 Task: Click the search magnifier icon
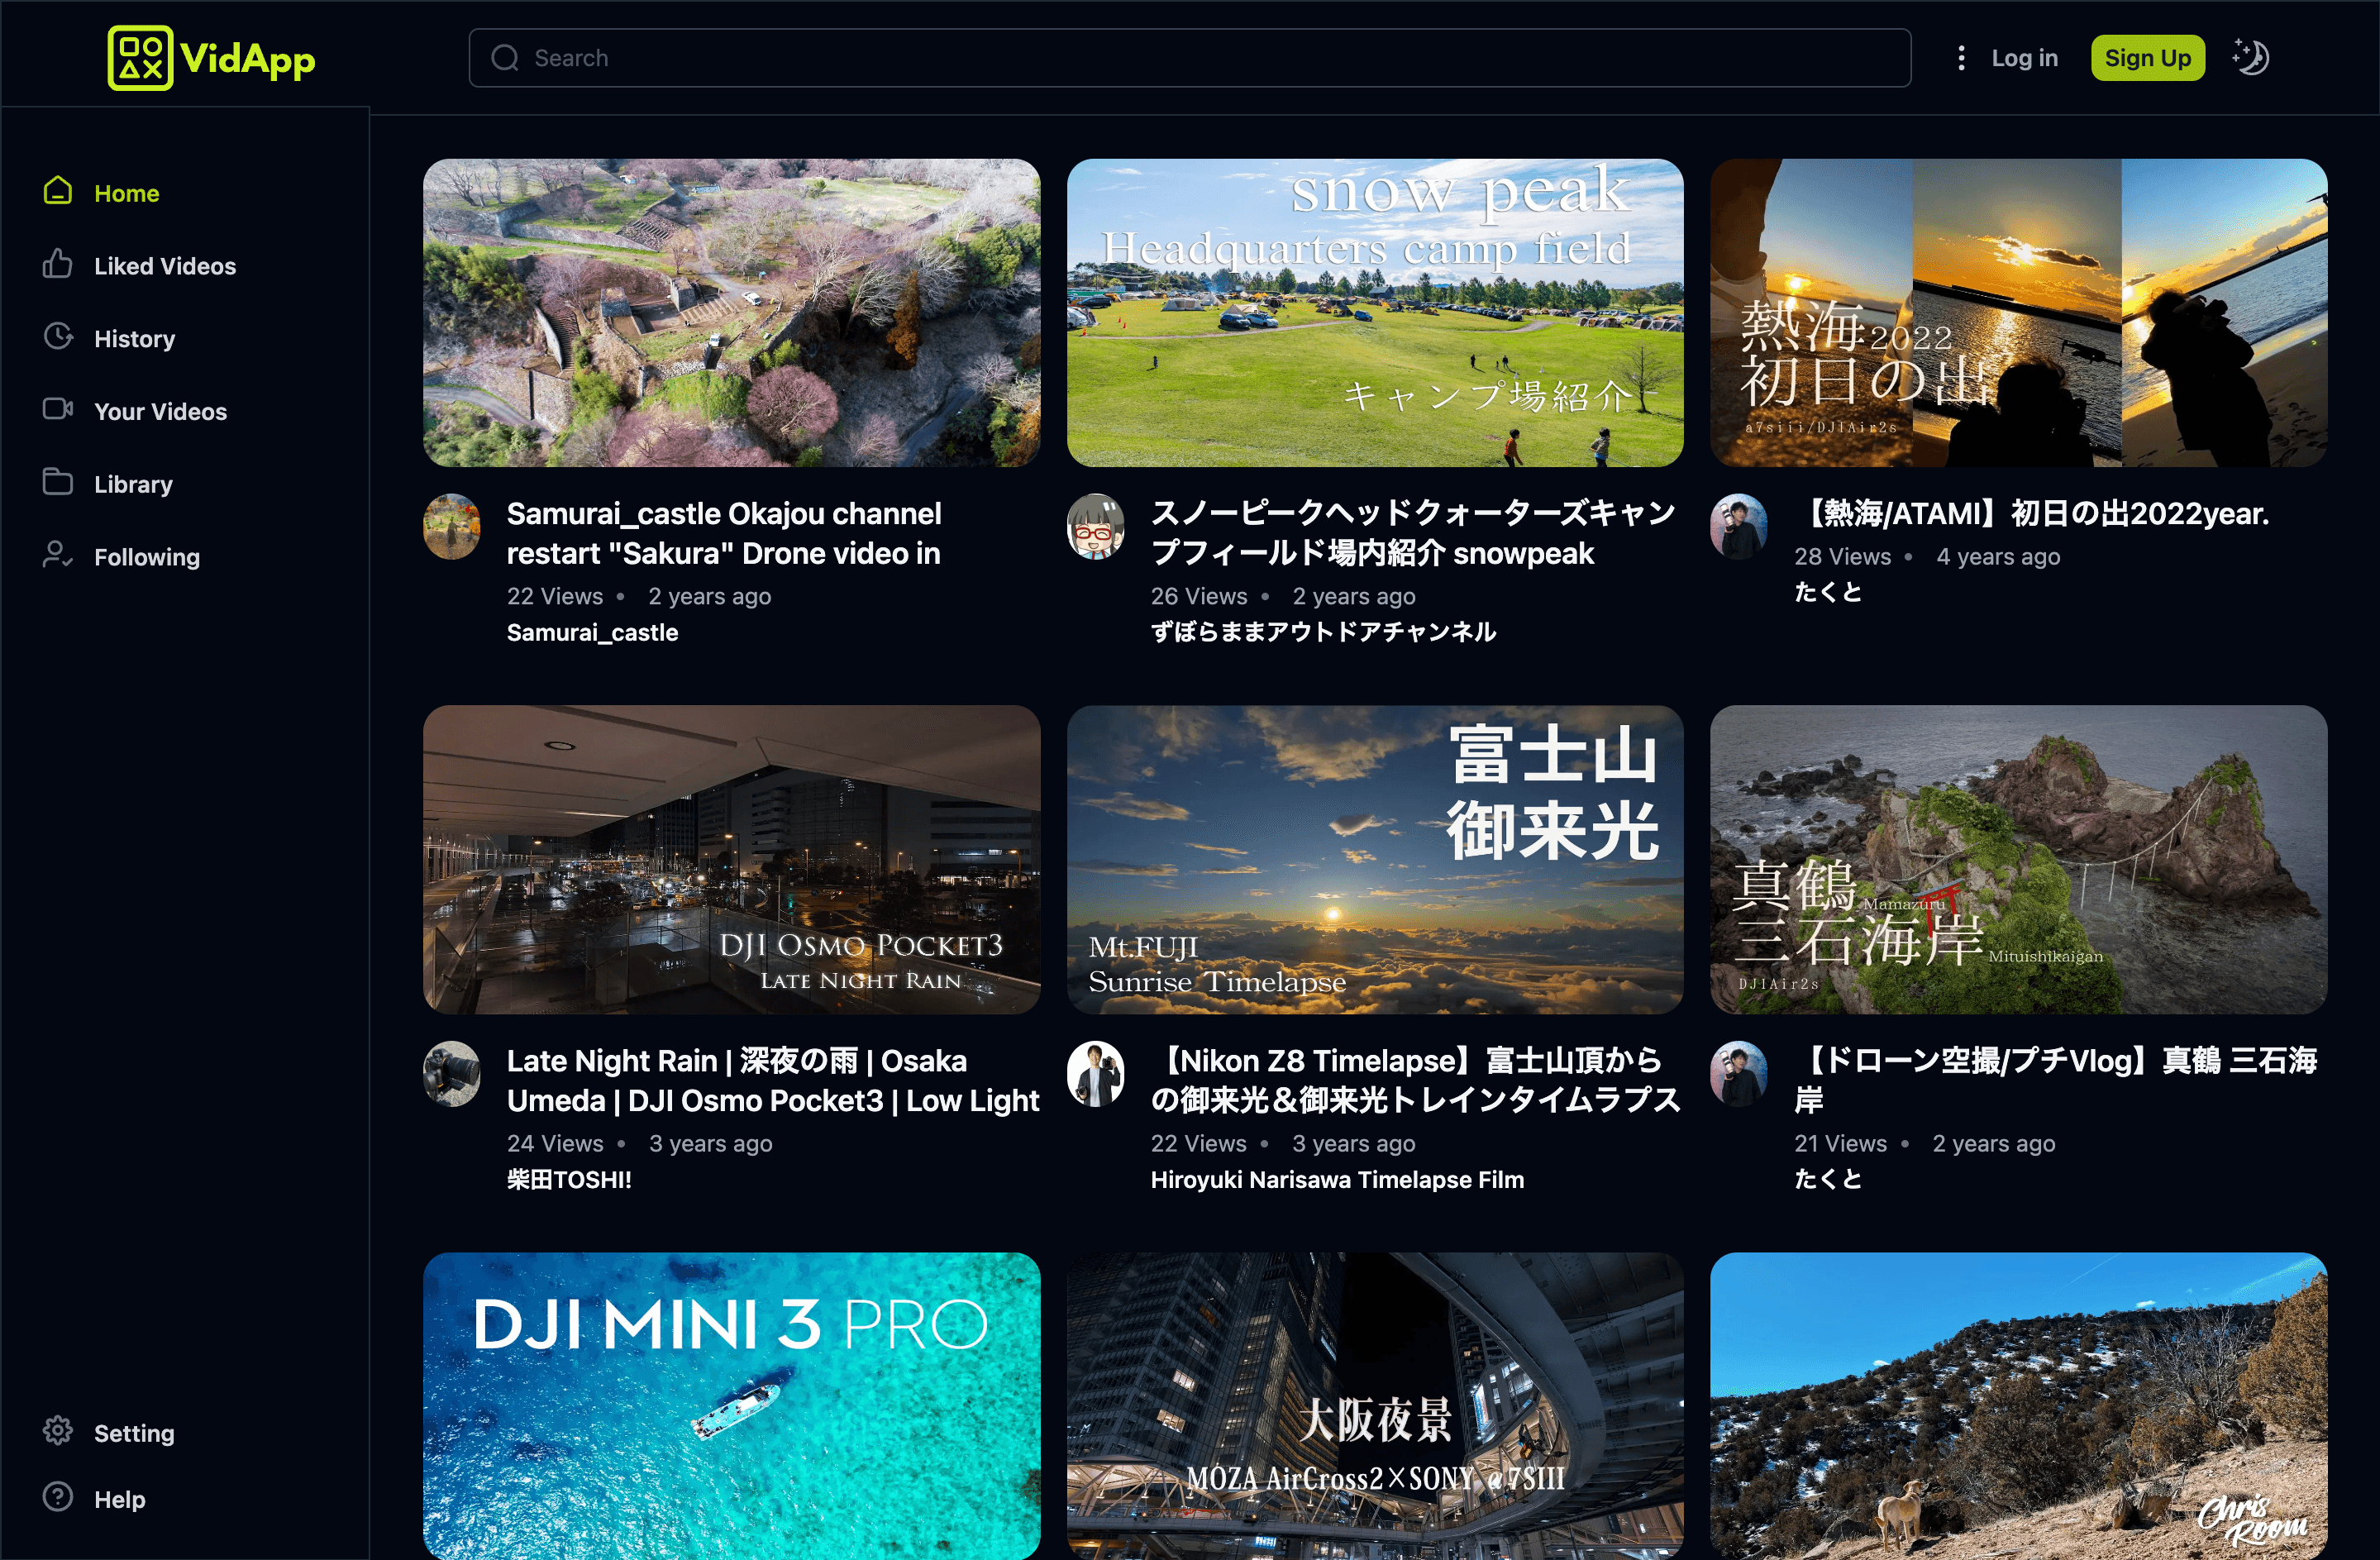(505, 58)
